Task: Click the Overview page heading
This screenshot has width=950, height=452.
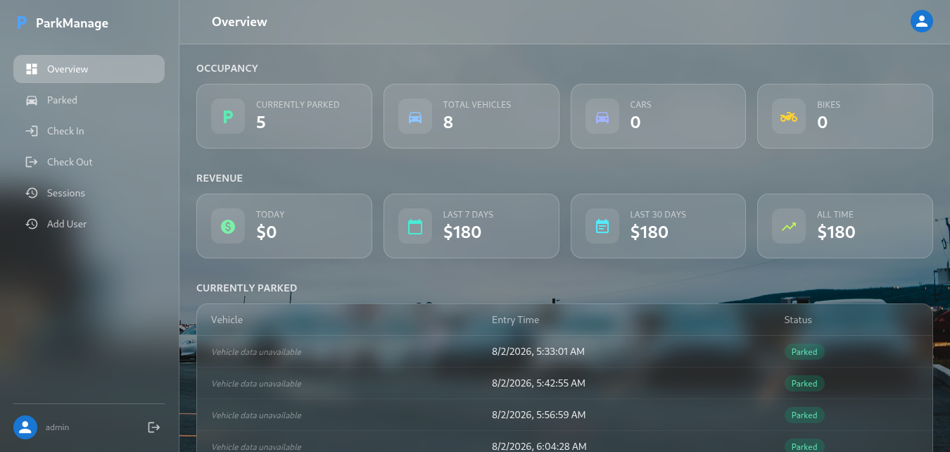Action: [239, 22]
